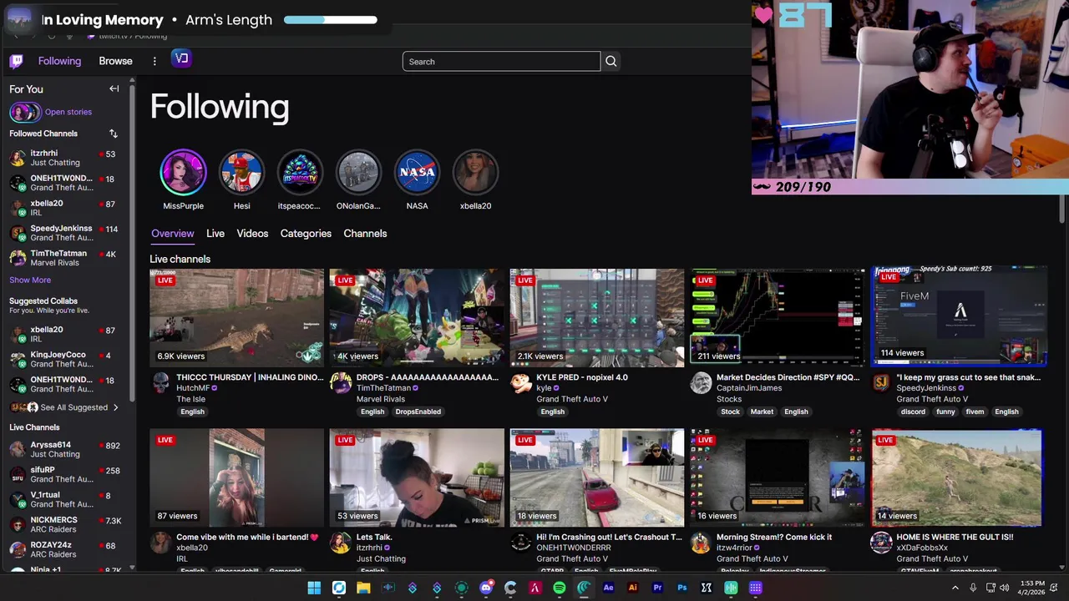The width and height of the screenshot is (1069, 601).
Task: Go to the Following page in the top nav
Action: point(59,61)
